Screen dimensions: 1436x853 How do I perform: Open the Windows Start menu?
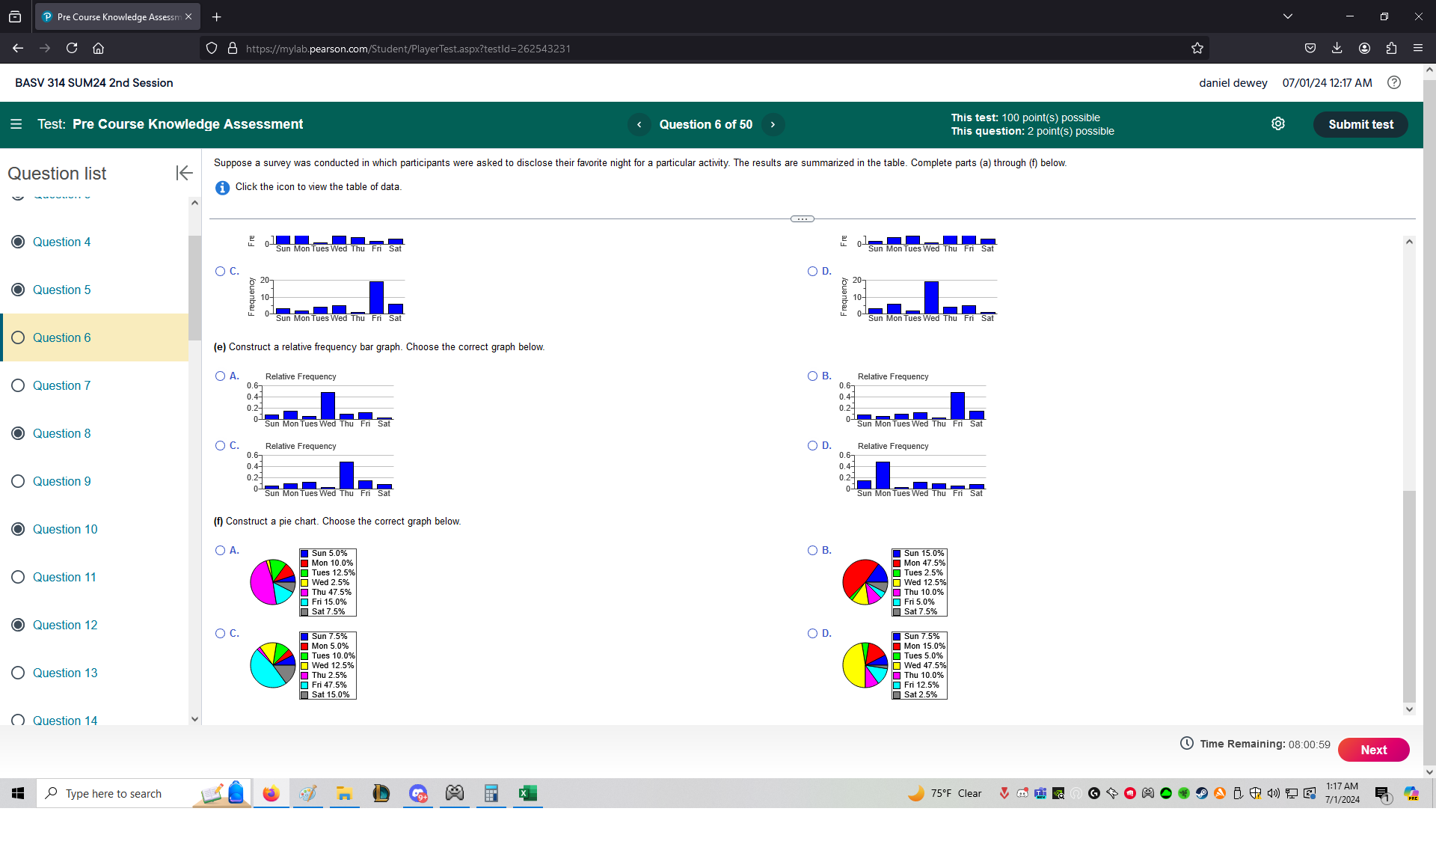16,793
